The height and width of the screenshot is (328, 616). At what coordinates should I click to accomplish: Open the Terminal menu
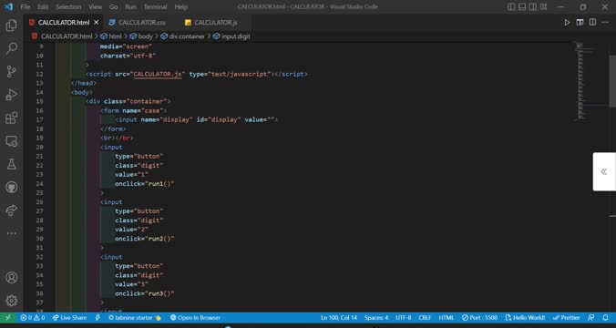tap(155, 6)
